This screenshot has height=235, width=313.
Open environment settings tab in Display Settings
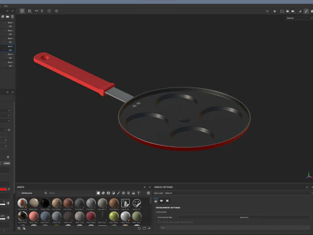pos(156,201)
